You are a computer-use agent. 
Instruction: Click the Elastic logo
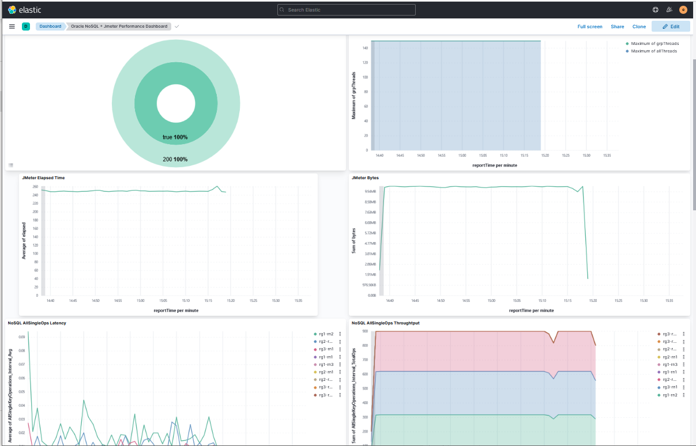point(25,10)
